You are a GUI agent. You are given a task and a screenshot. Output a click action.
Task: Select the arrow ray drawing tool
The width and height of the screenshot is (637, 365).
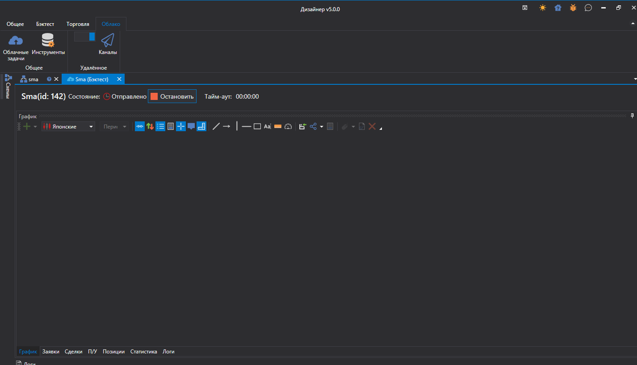[226, 127]
